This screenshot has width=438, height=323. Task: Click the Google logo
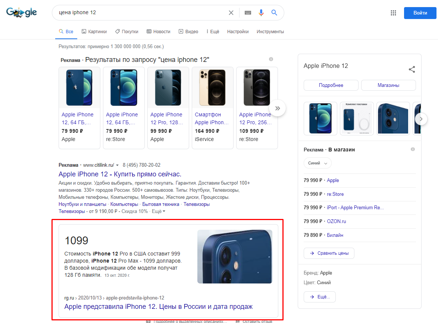21,12
